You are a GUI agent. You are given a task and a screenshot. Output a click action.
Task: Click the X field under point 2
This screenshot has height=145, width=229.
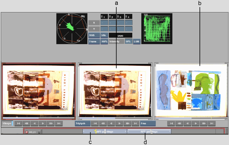[x=112, y=23]
